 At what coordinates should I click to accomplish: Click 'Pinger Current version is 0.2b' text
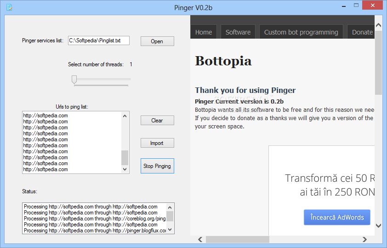pos(239,101)
